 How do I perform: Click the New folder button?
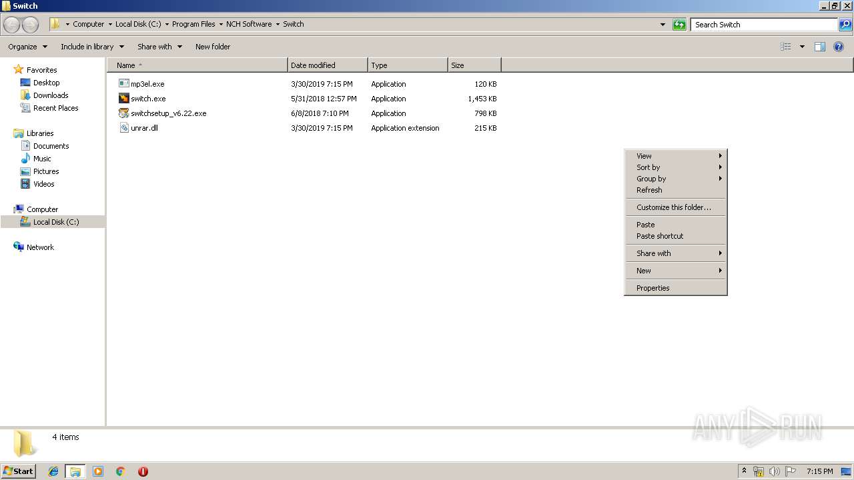pos(213,47)
